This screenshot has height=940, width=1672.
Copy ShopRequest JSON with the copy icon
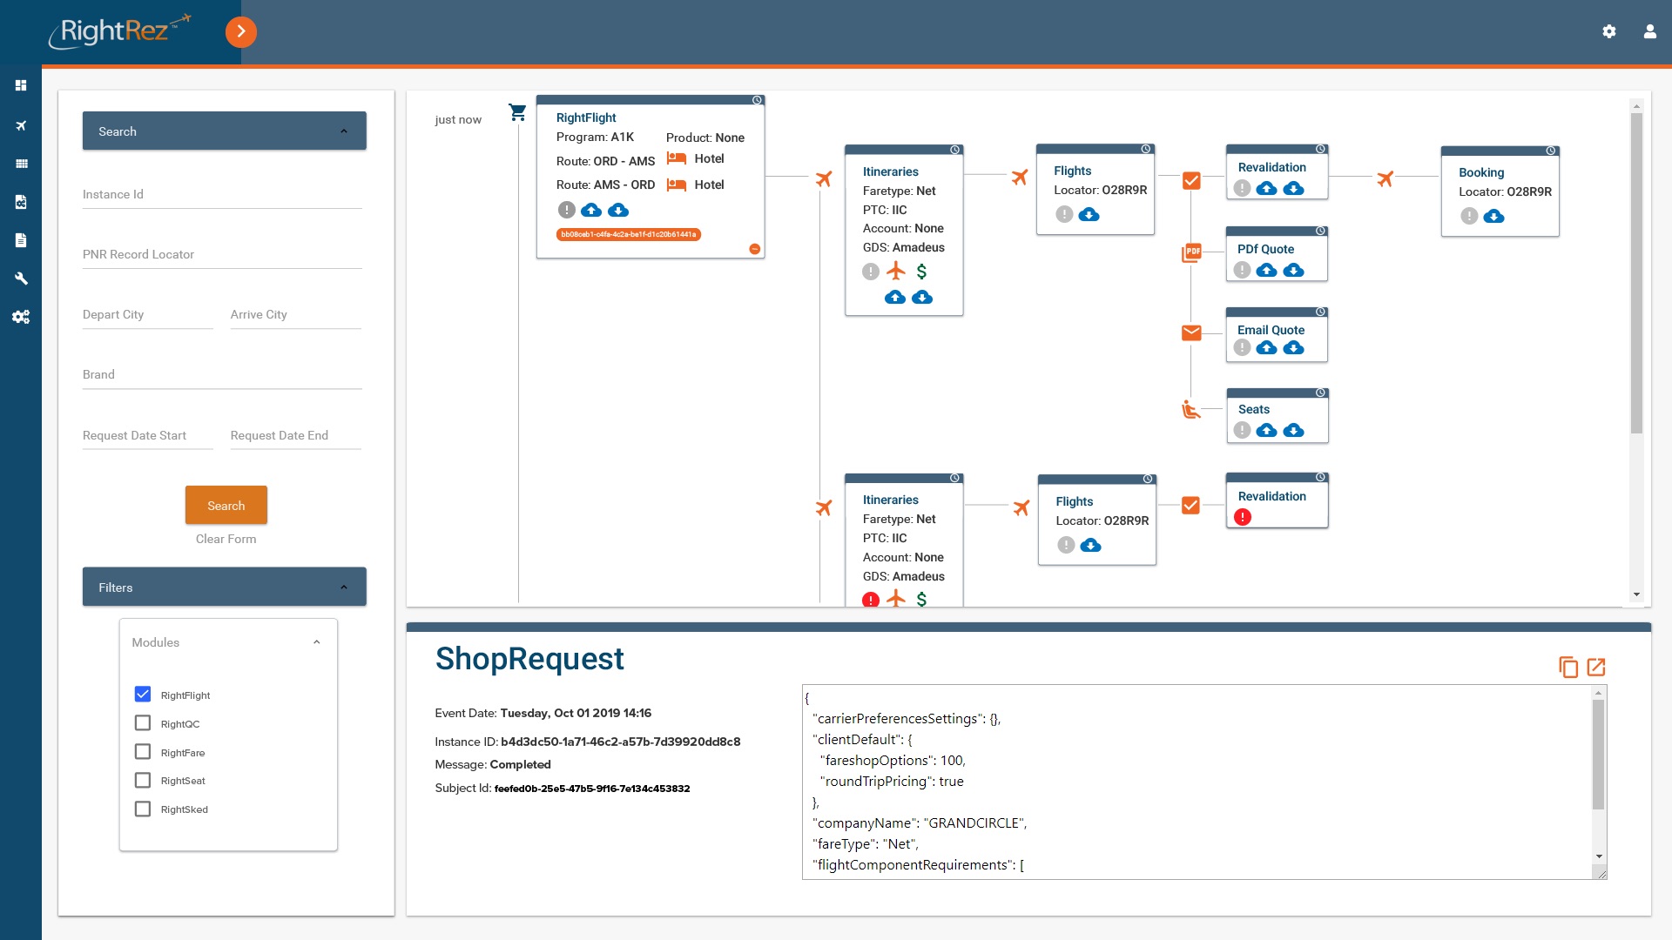[1568, 668]
